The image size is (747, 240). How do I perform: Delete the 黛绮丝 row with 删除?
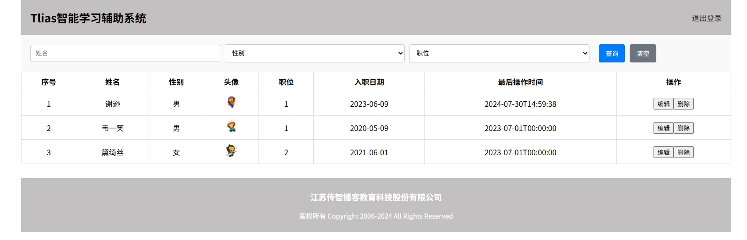click(683, 152)
